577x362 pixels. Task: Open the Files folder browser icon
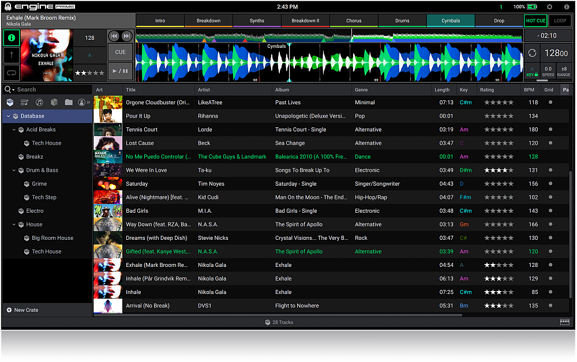(69, 102)
